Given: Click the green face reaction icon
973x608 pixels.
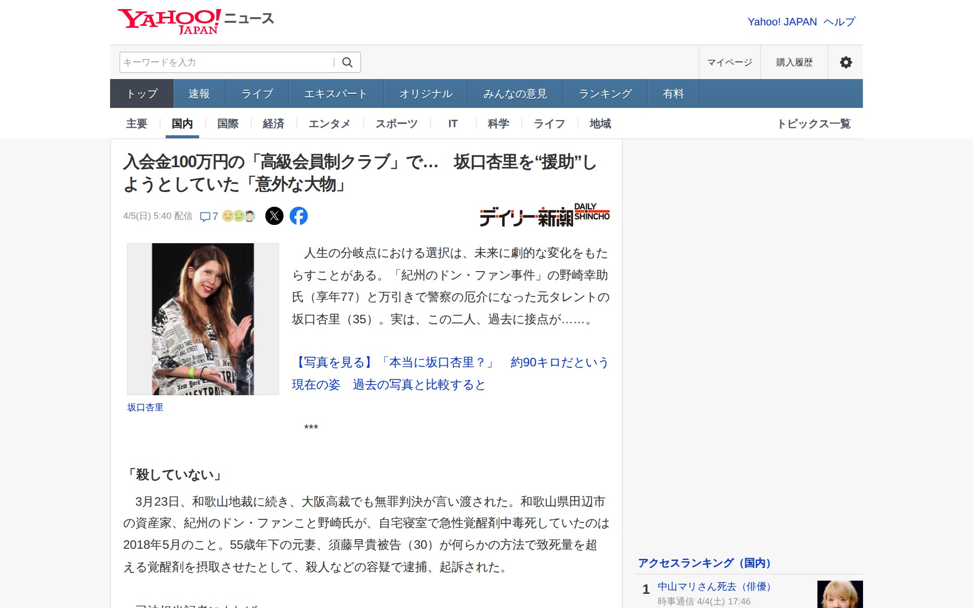Looking at the screenshot, I should click(238, 216).
